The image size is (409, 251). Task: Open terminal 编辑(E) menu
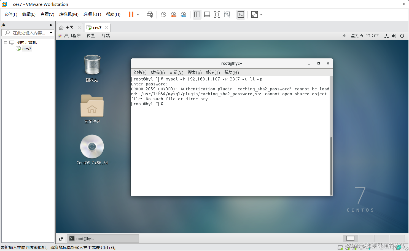158,72
